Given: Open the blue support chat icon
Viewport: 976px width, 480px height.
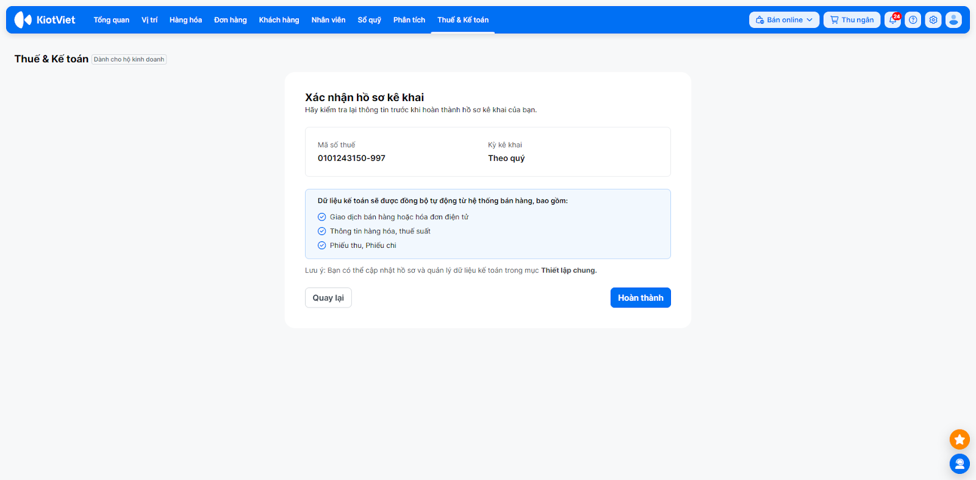Looking at the screenshot, I should (x=960, y=464).
